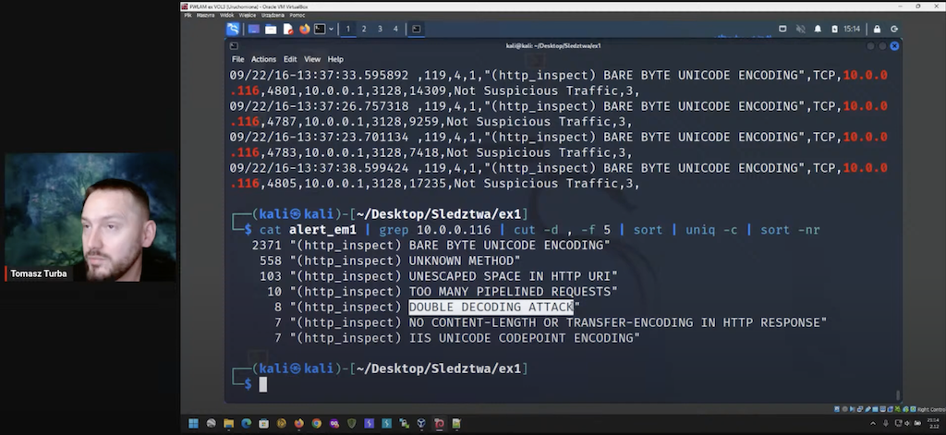Click the lock screen icon in Kali panel

[878, 30]
